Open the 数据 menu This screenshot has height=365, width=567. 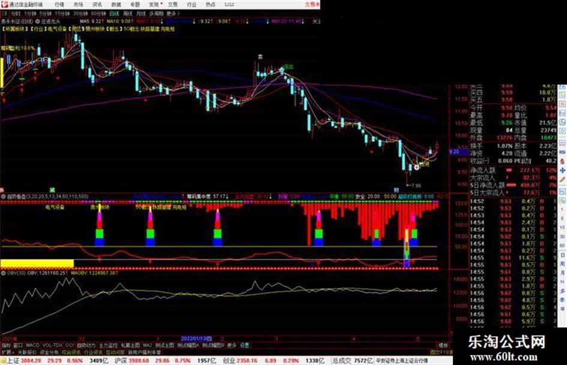click(x=116, y=5)
